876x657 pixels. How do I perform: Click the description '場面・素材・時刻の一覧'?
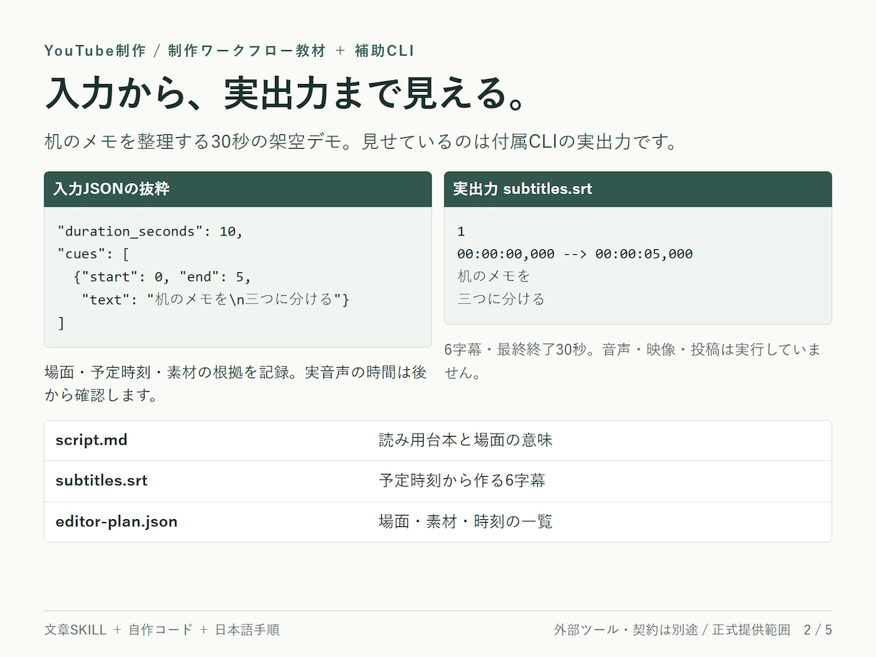(x=465, y=521)
